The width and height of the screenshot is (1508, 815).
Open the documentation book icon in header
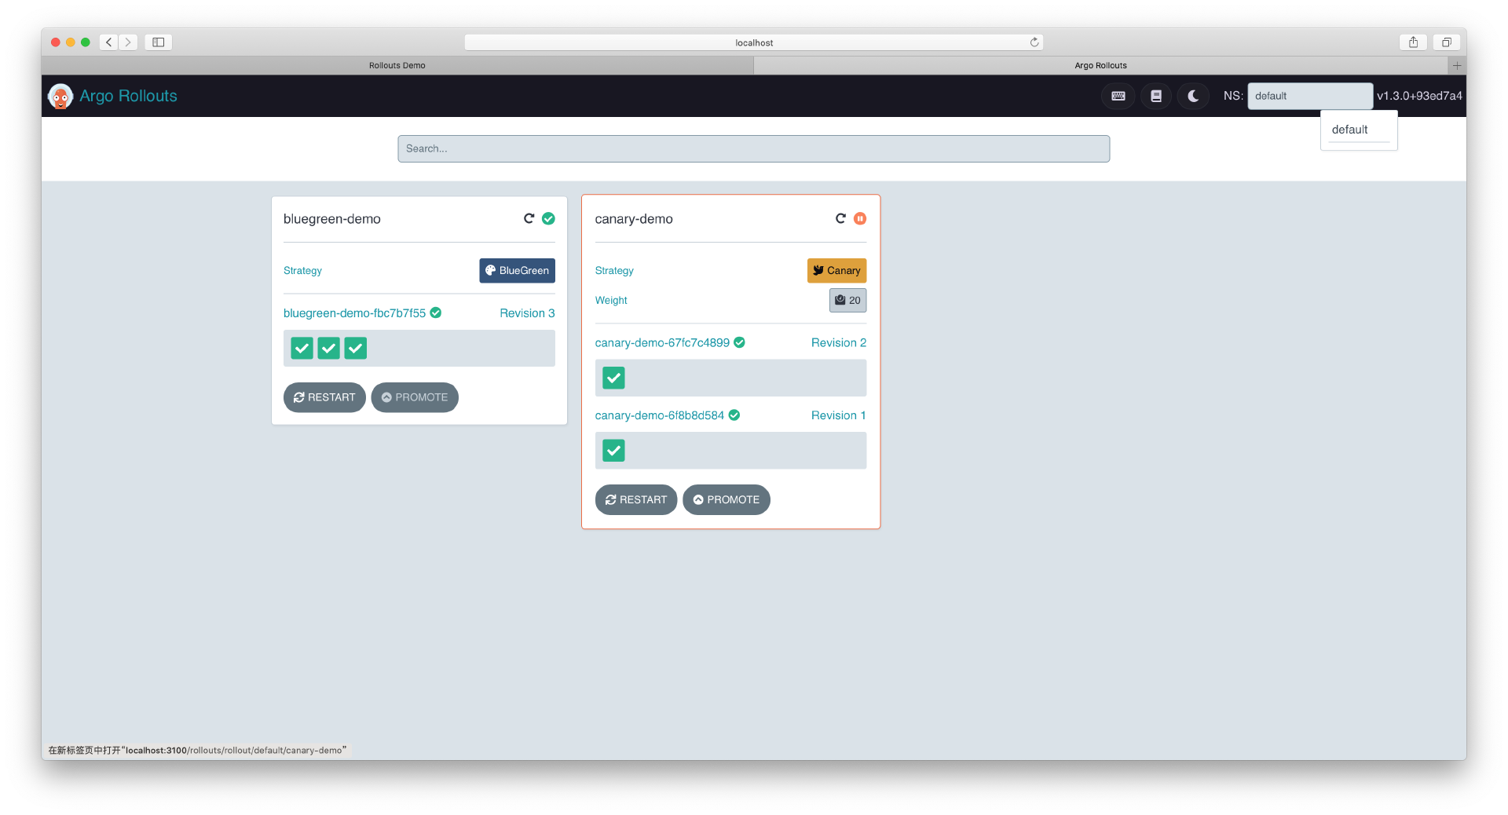[x=1156, y=96]
